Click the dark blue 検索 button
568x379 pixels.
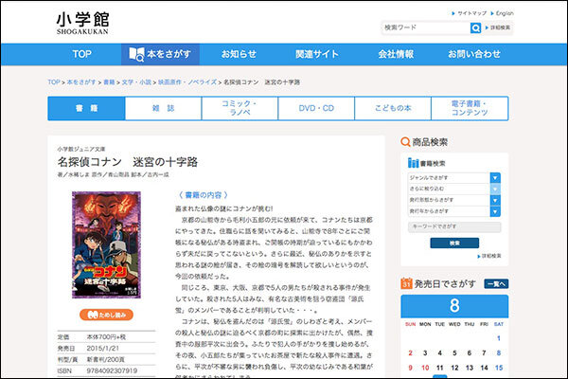click(x=454, y=243)
